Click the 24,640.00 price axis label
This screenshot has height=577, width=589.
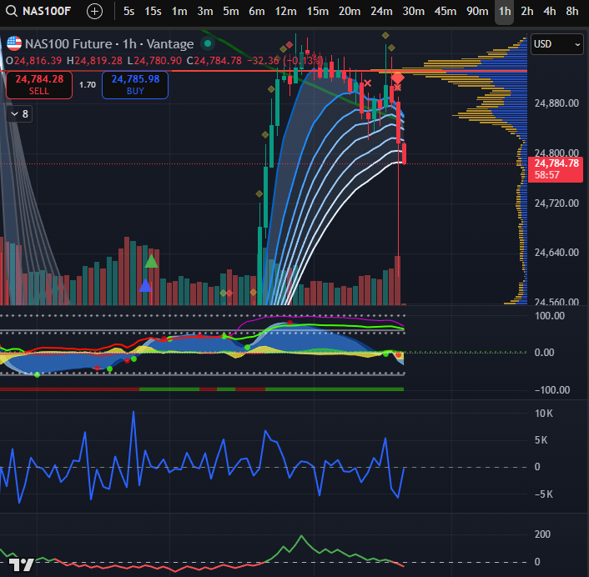point(556,253)
